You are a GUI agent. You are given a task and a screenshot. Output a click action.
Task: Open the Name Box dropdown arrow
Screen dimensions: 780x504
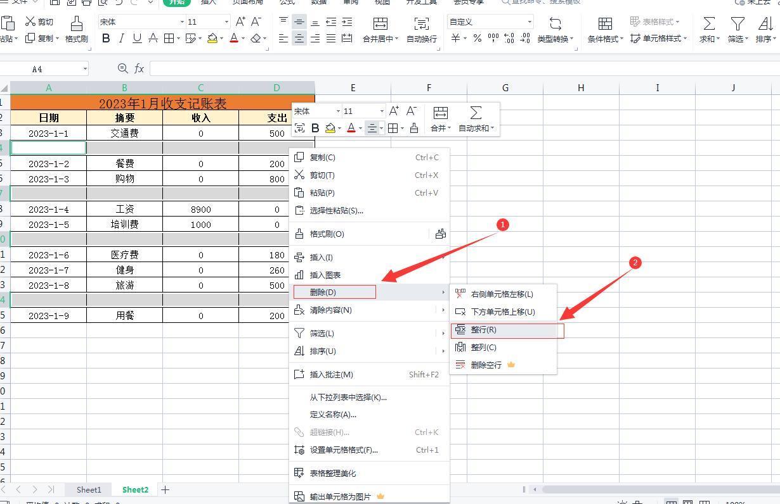click(85, 68)
